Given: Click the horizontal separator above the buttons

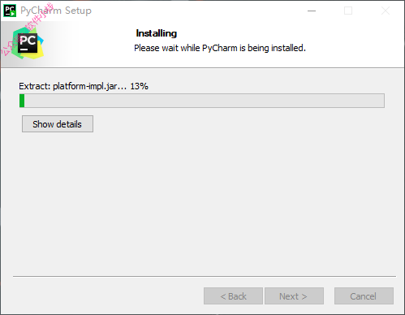Looking at the screenshot, I should pos(205,277).
